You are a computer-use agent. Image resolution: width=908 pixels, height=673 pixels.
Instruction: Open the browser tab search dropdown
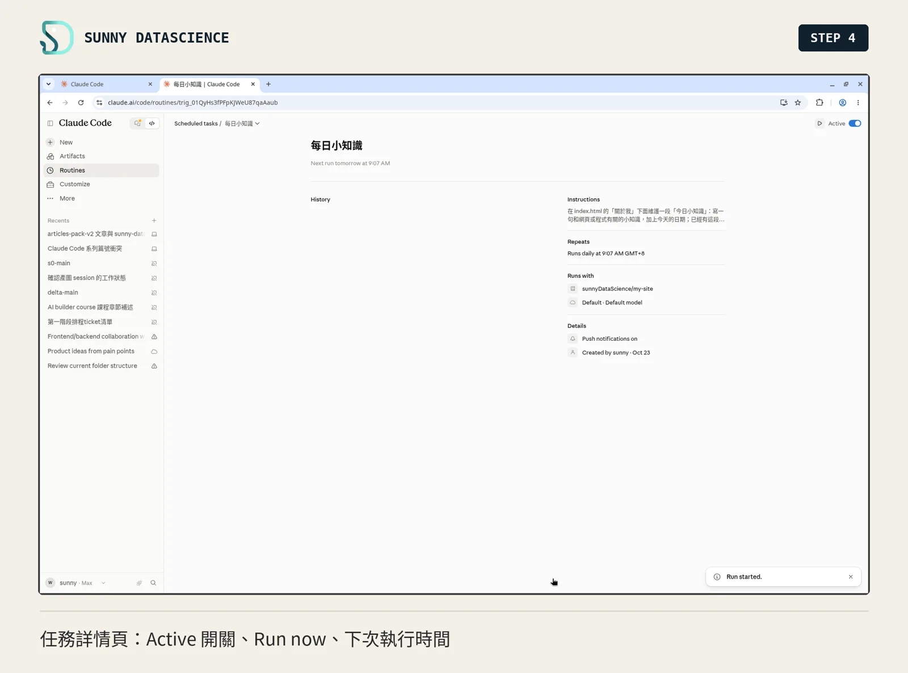(x=48, y=84)
